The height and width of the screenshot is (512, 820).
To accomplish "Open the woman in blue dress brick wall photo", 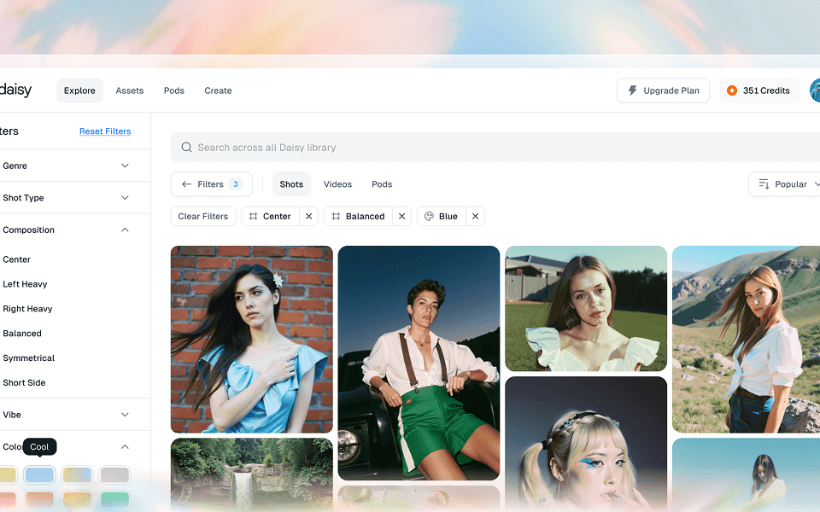I will (251, 340).
